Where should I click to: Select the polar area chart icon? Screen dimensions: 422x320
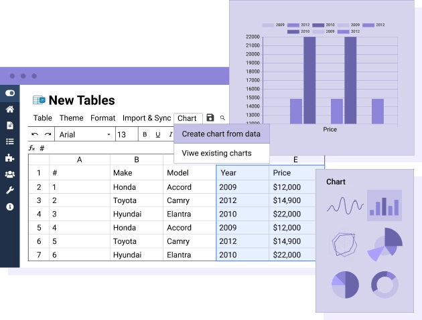pos(385,245)
